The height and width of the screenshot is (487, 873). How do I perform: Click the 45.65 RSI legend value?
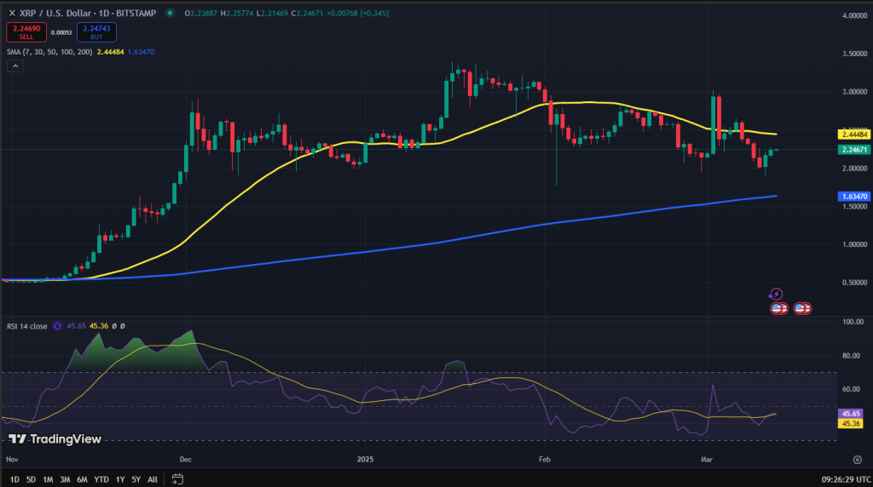76,326
